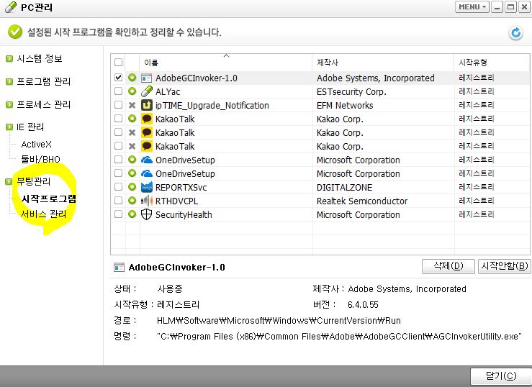The height and width of the screenshot is (387, 532).
Task: Click the green arrow icon beside 프로그램 관리
Action: (9, 82)
